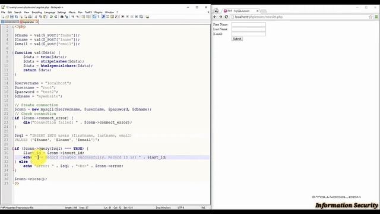Click the browser Back arrow
Screen dimensions: 380x214
tap(215, 17)
